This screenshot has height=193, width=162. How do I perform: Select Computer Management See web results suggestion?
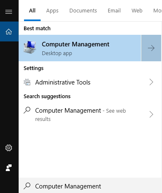[90, 114]
